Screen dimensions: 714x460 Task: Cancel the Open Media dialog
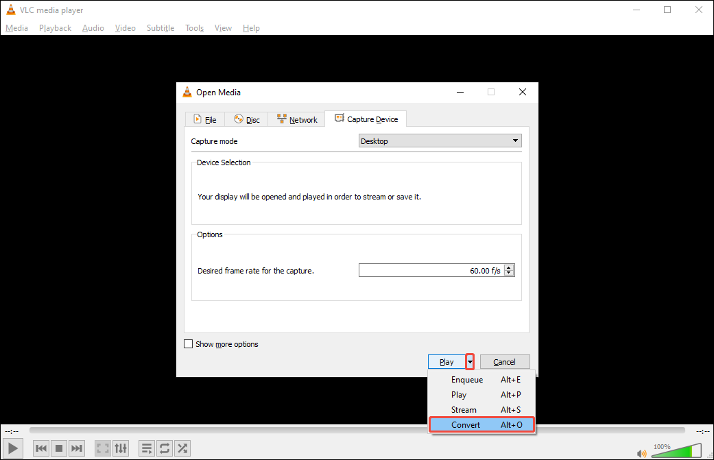505,361
